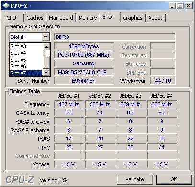The width and height of the screenshot is (195, 187).
Task: Select Slot #6 in the dropdown list
Action: [26, 66]
